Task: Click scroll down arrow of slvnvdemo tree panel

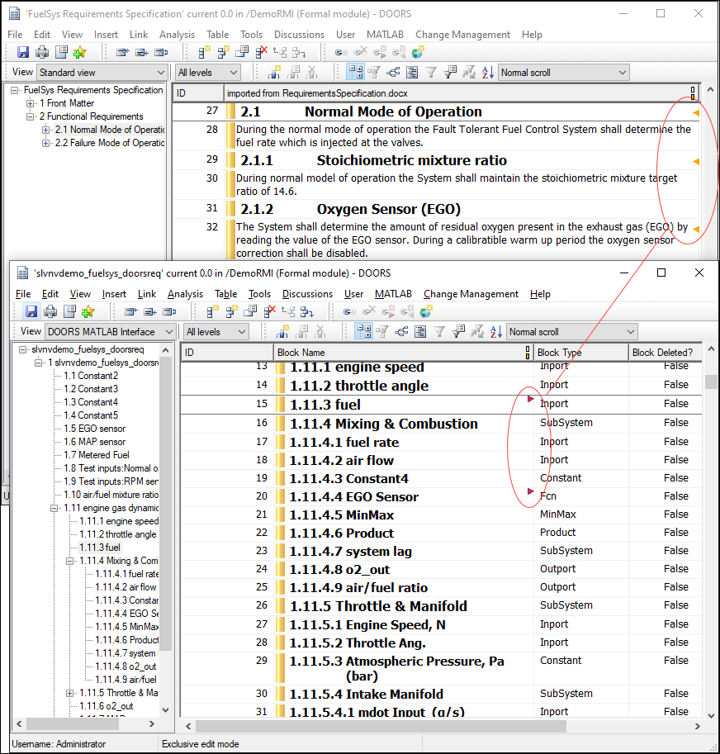Action: [x=165, y=709]
